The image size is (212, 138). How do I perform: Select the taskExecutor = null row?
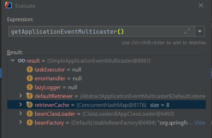coord(107,70)
